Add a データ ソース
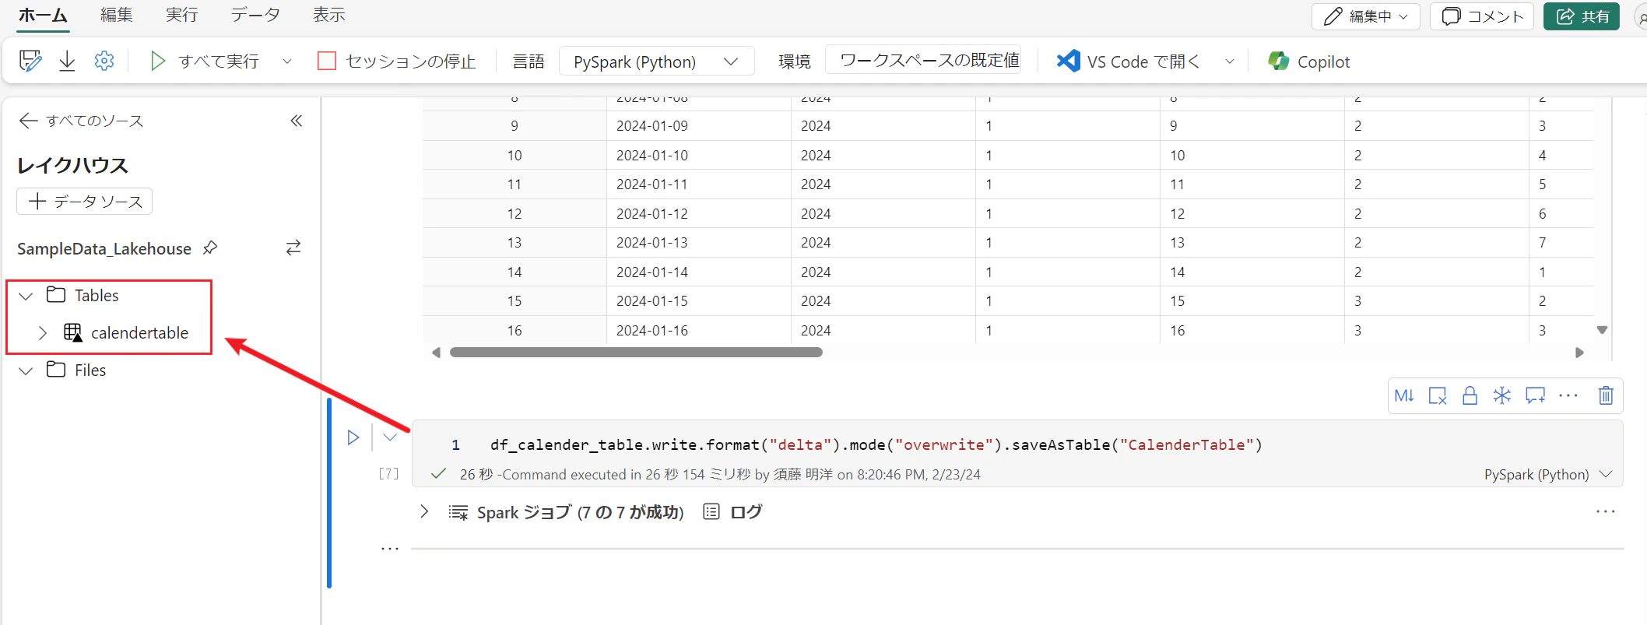 click(85, 202)
